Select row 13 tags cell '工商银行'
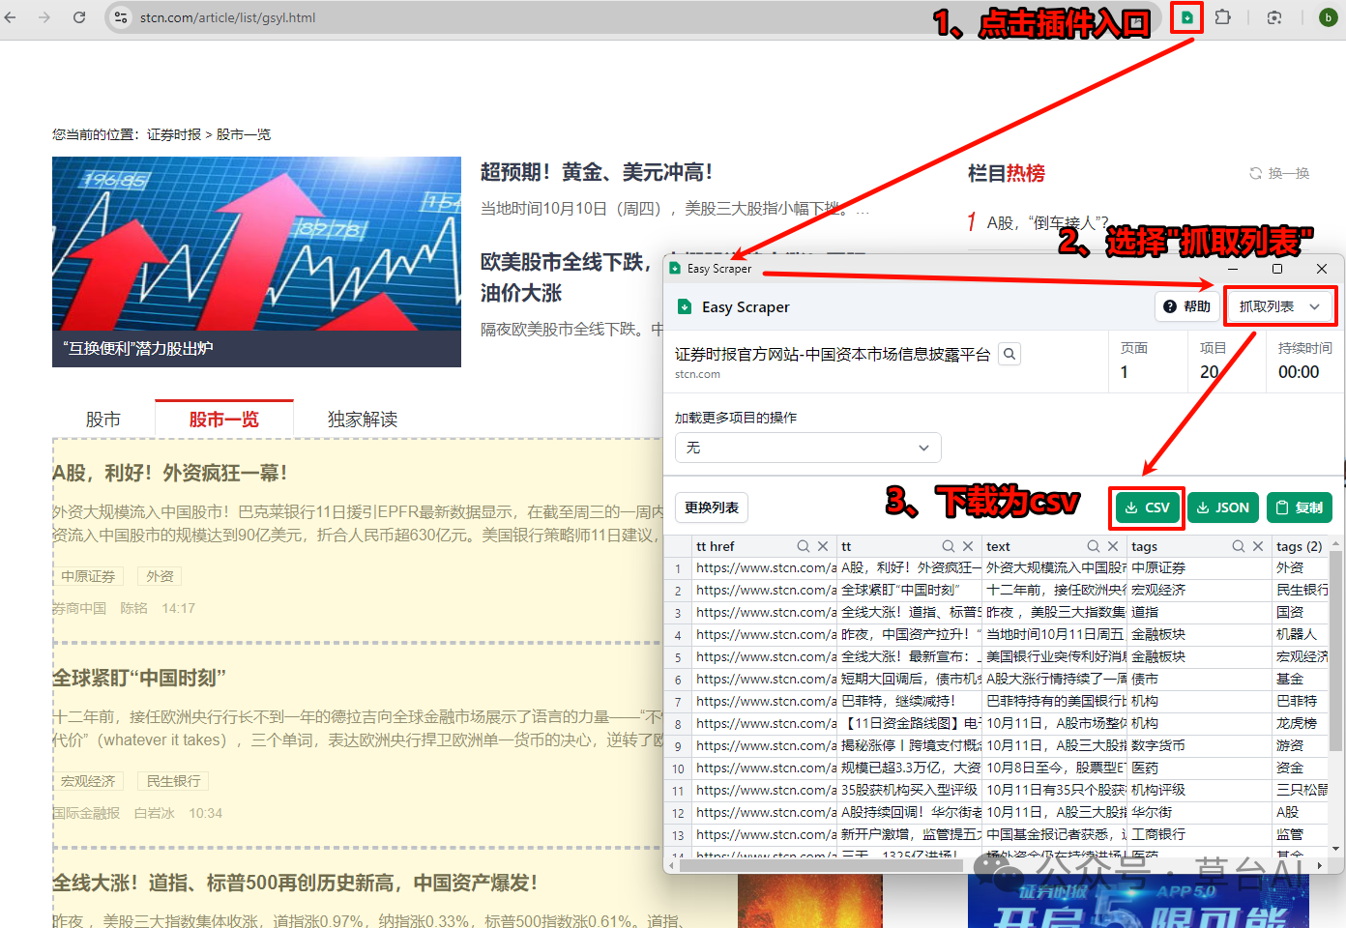 (1199, 835)
